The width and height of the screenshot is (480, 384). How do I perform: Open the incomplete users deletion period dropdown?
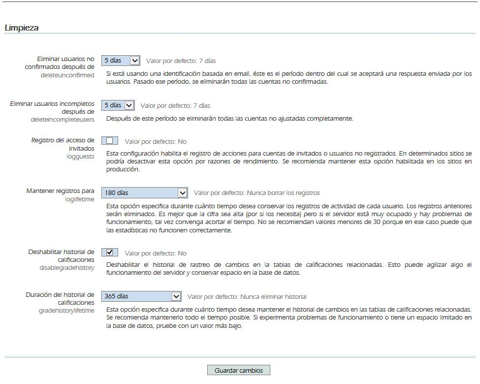tap(118, 105)
